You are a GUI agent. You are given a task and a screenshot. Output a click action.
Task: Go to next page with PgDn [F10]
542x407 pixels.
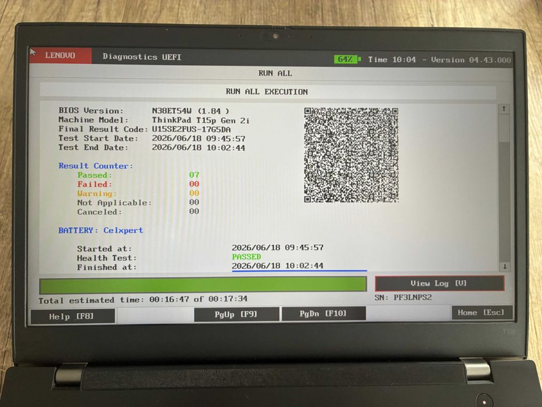pyautogui.click(x=324, y=313)
